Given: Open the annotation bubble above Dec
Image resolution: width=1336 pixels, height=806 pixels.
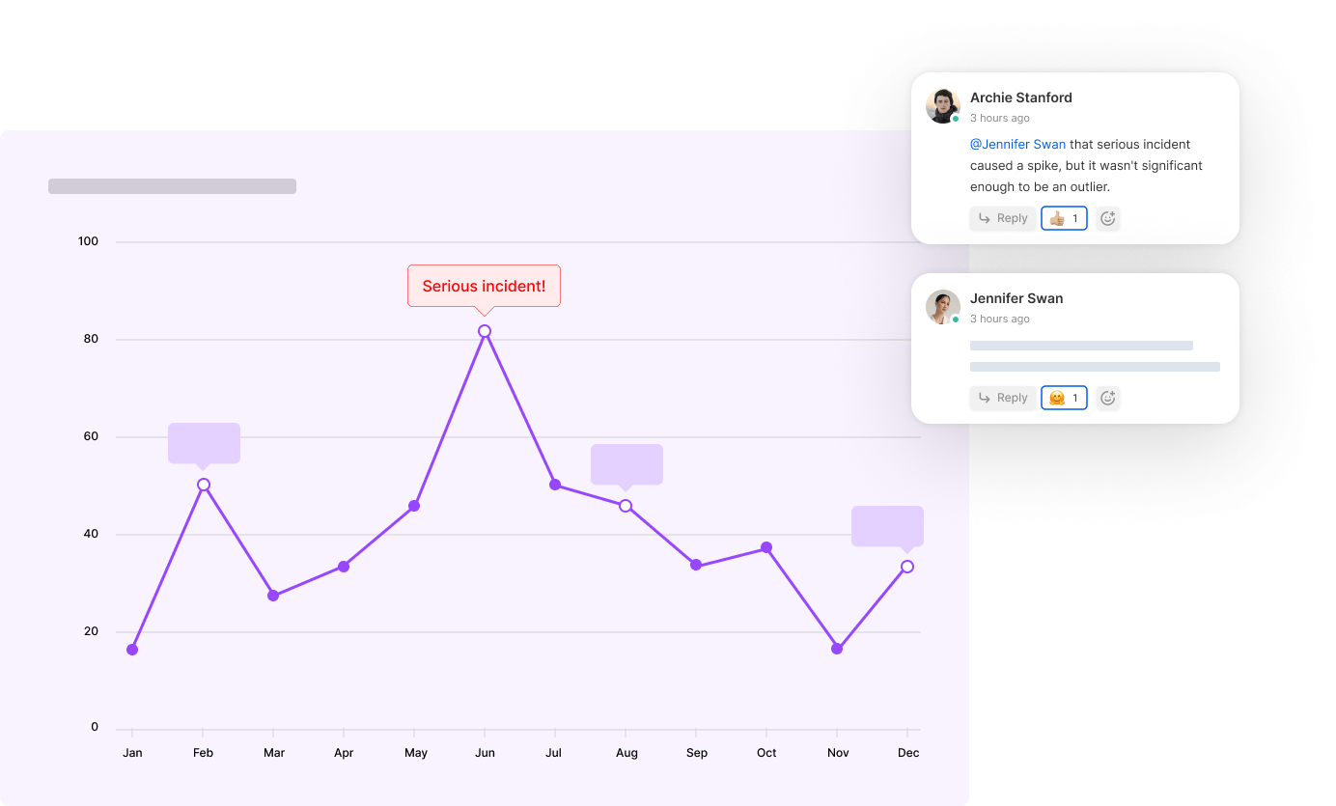Looking at the screenshot, I should pyautogui.click(x=887, y=527).
